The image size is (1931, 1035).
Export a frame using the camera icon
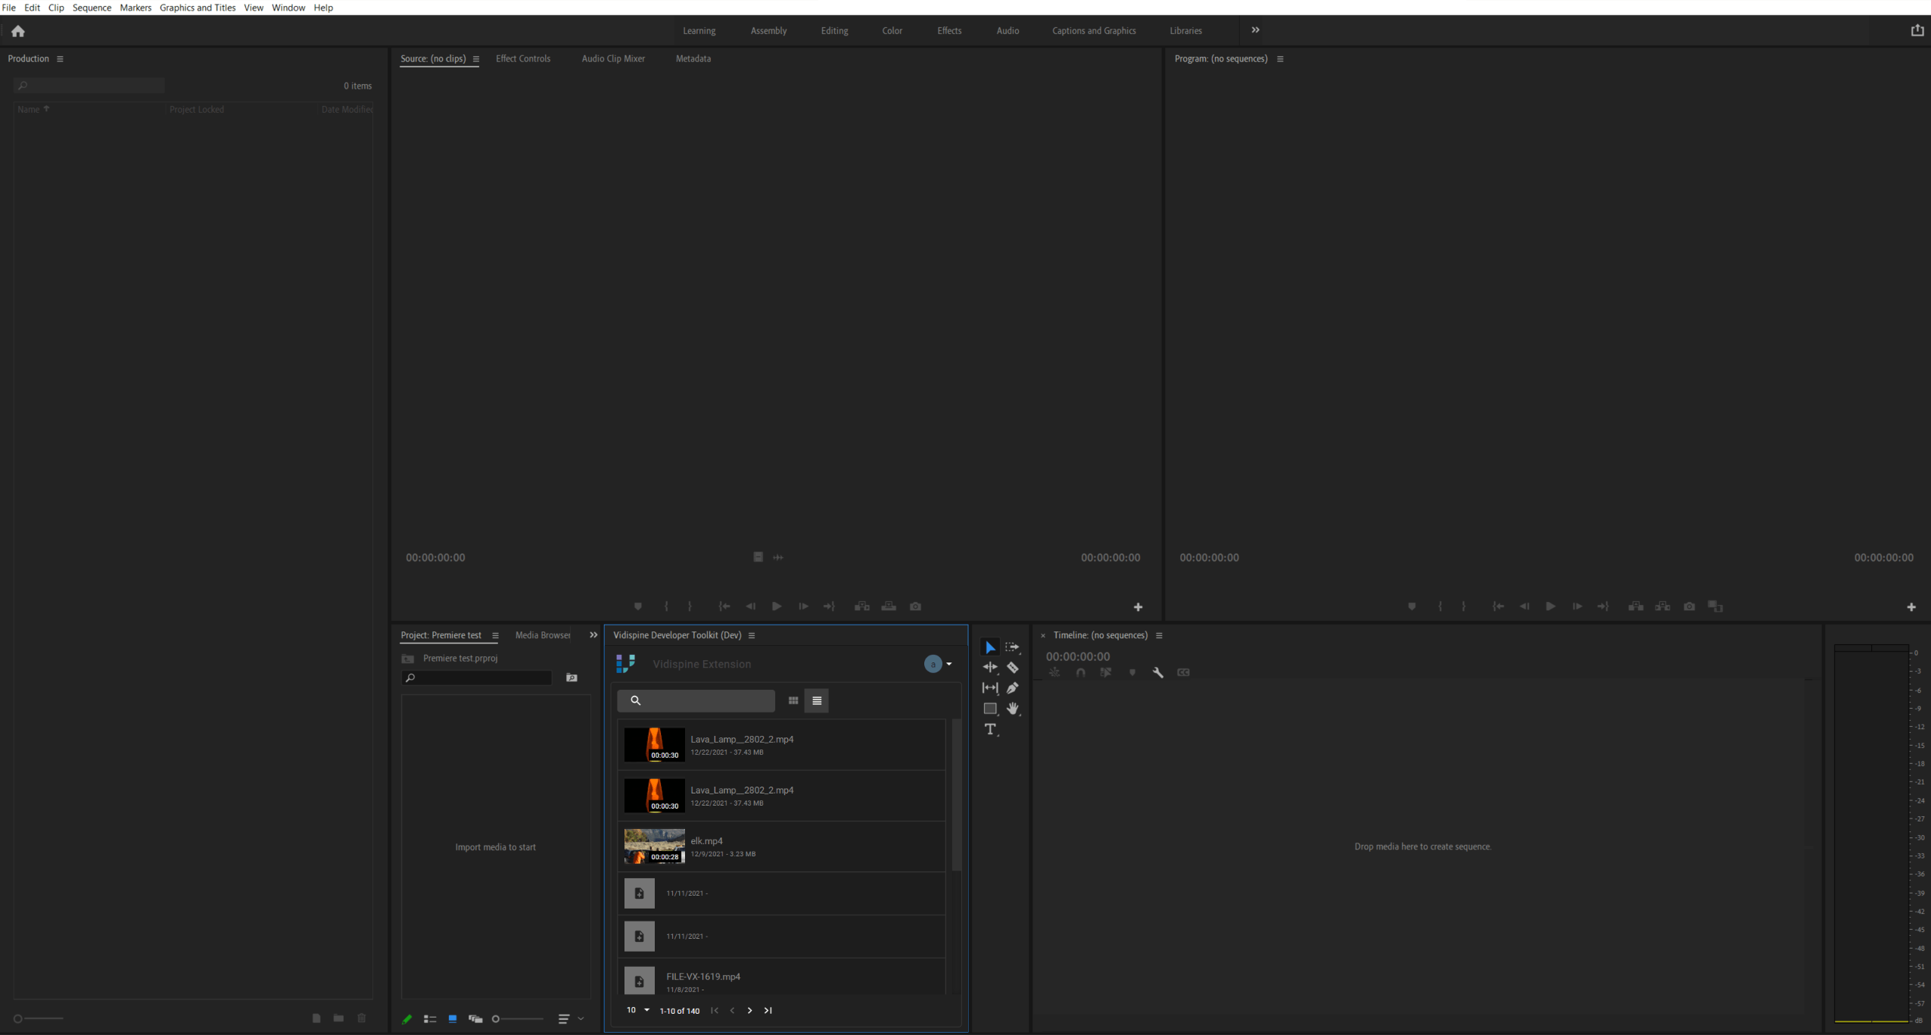pyautogui.click(x=1689, y=606)
